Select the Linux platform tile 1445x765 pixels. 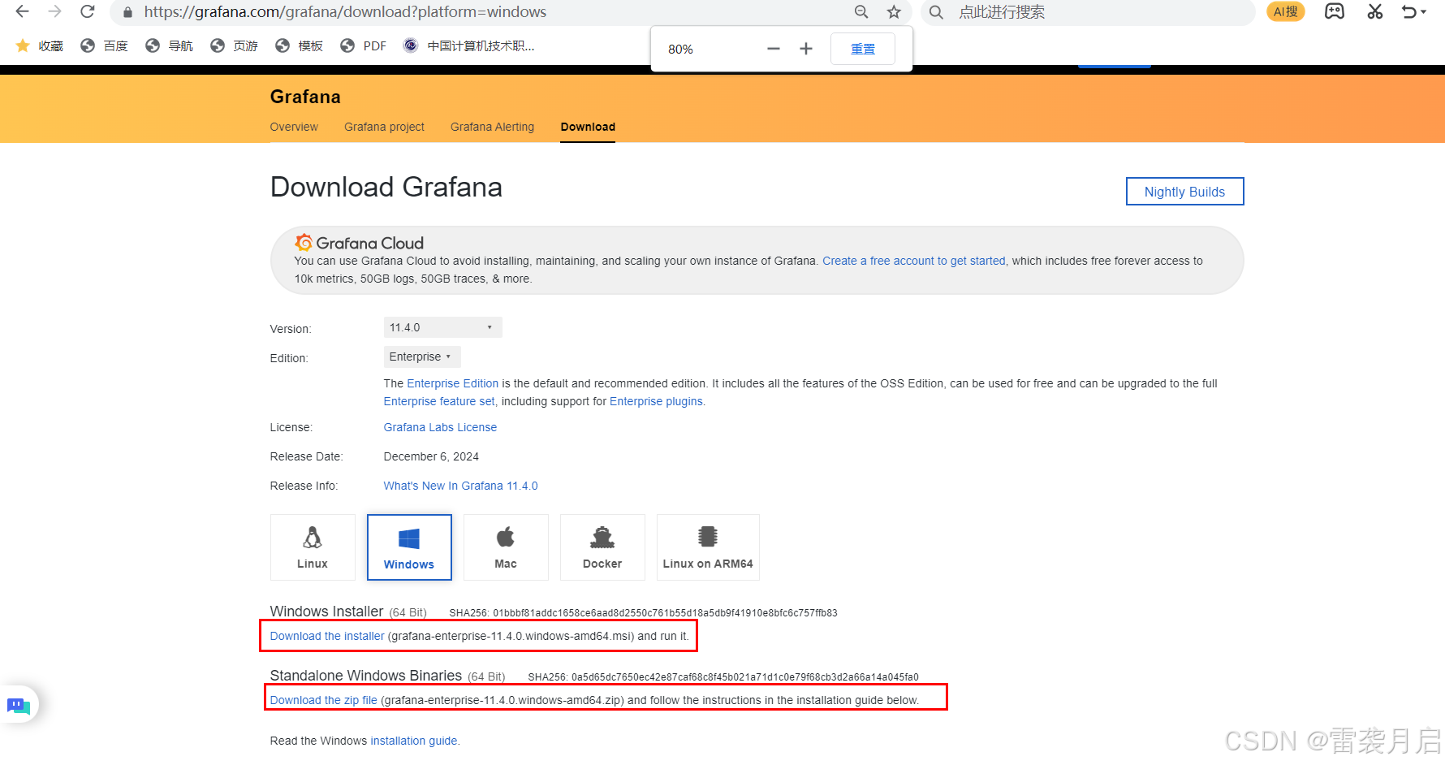click(313, 547)
